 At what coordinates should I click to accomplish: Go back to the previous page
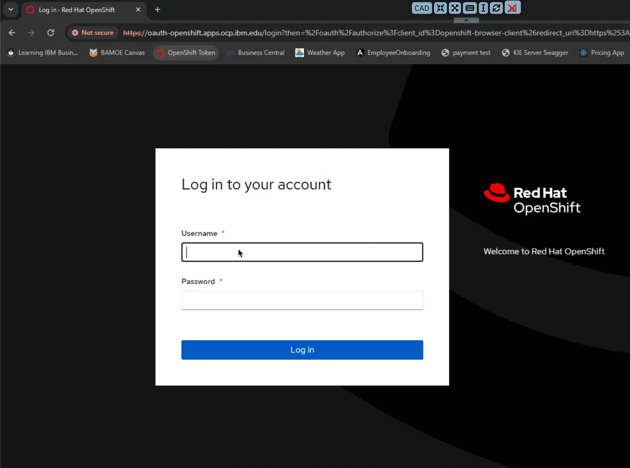point(12,33)
